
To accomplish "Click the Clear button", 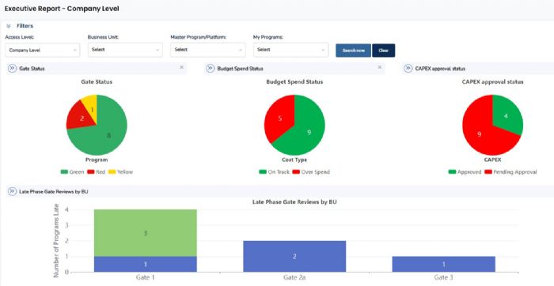I will click(383, 51).
